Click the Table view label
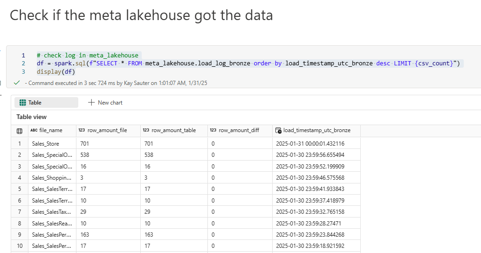481x253 pixels. click(32, 117)
